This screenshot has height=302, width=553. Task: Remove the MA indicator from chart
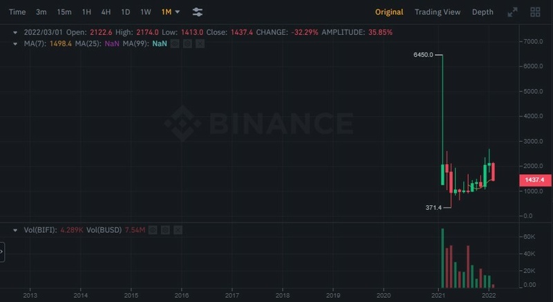200,44
